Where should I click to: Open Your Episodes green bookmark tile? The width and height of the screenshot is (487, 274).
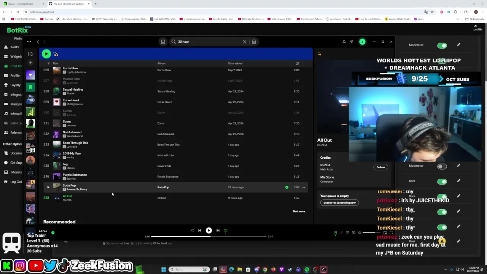(30, 87)
